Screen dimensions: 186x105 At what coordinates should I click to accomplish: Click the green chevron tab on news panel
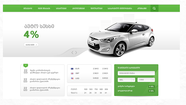(26, 66)
